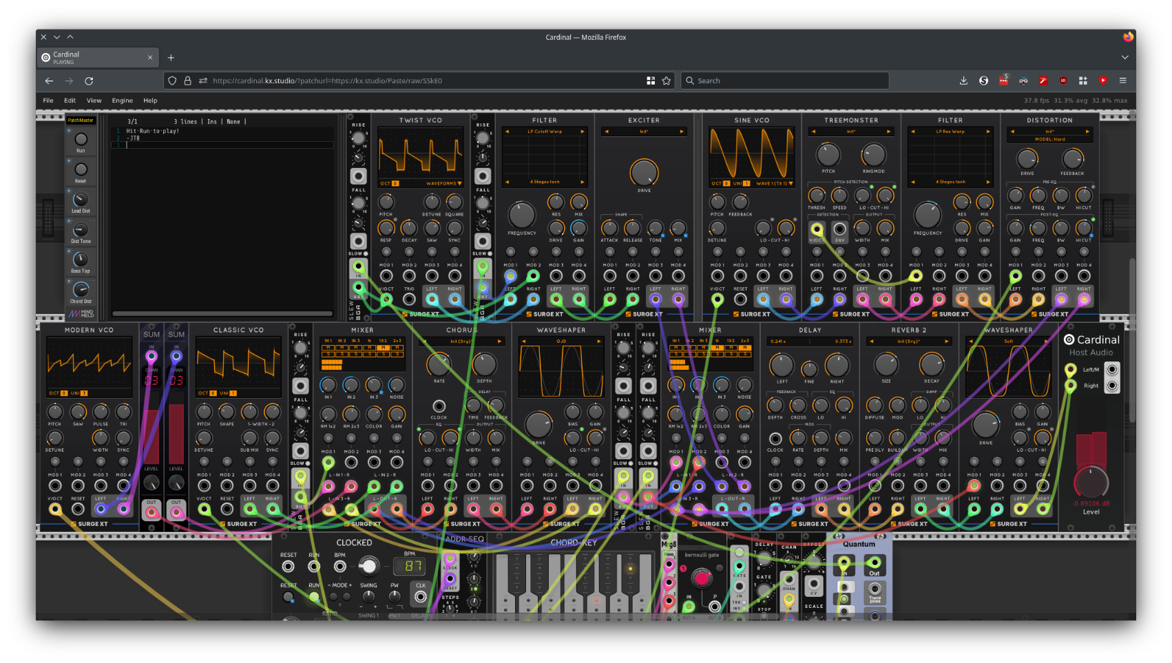Click the Dist Tone knob in PatchMaster

81,230
